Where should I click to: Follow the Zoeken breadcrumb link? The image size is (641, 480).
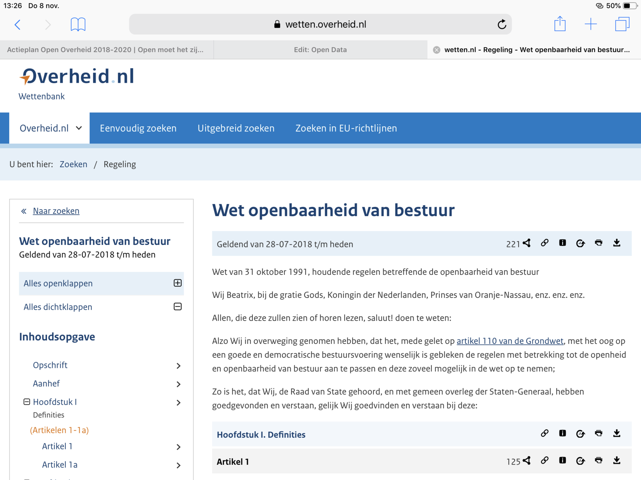coord(73,164)
